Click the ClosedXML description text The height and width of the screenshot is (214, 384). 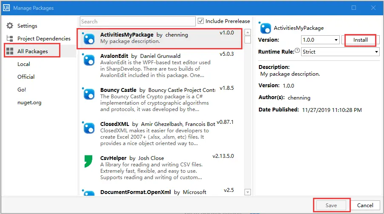[x=154, y=137]
